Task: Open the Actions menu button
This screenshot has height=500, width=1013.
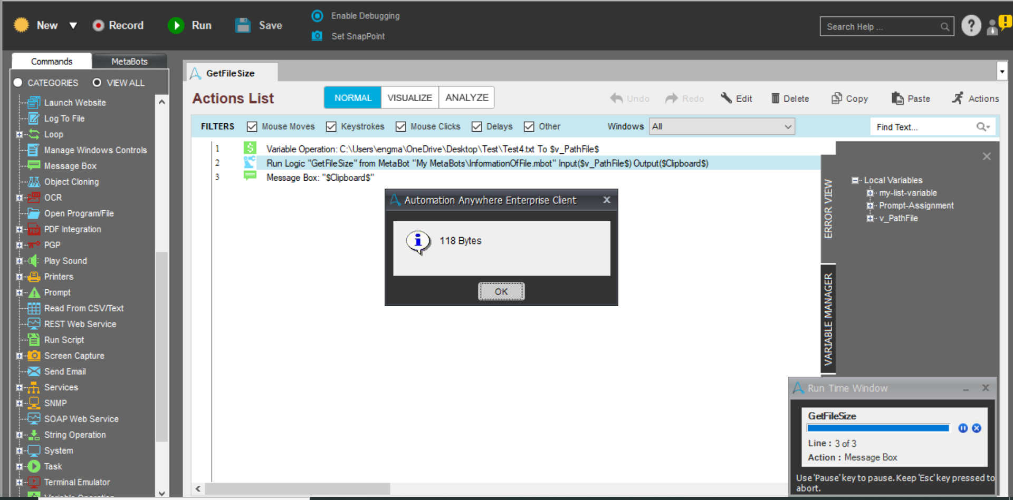Action: pyautogui.click(x=976, y=99)
